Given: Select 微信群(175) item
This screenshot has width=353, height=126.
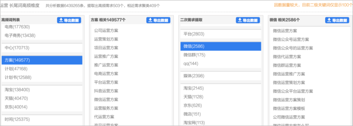Looking at the screenshot, I should (x=194, y=55).
